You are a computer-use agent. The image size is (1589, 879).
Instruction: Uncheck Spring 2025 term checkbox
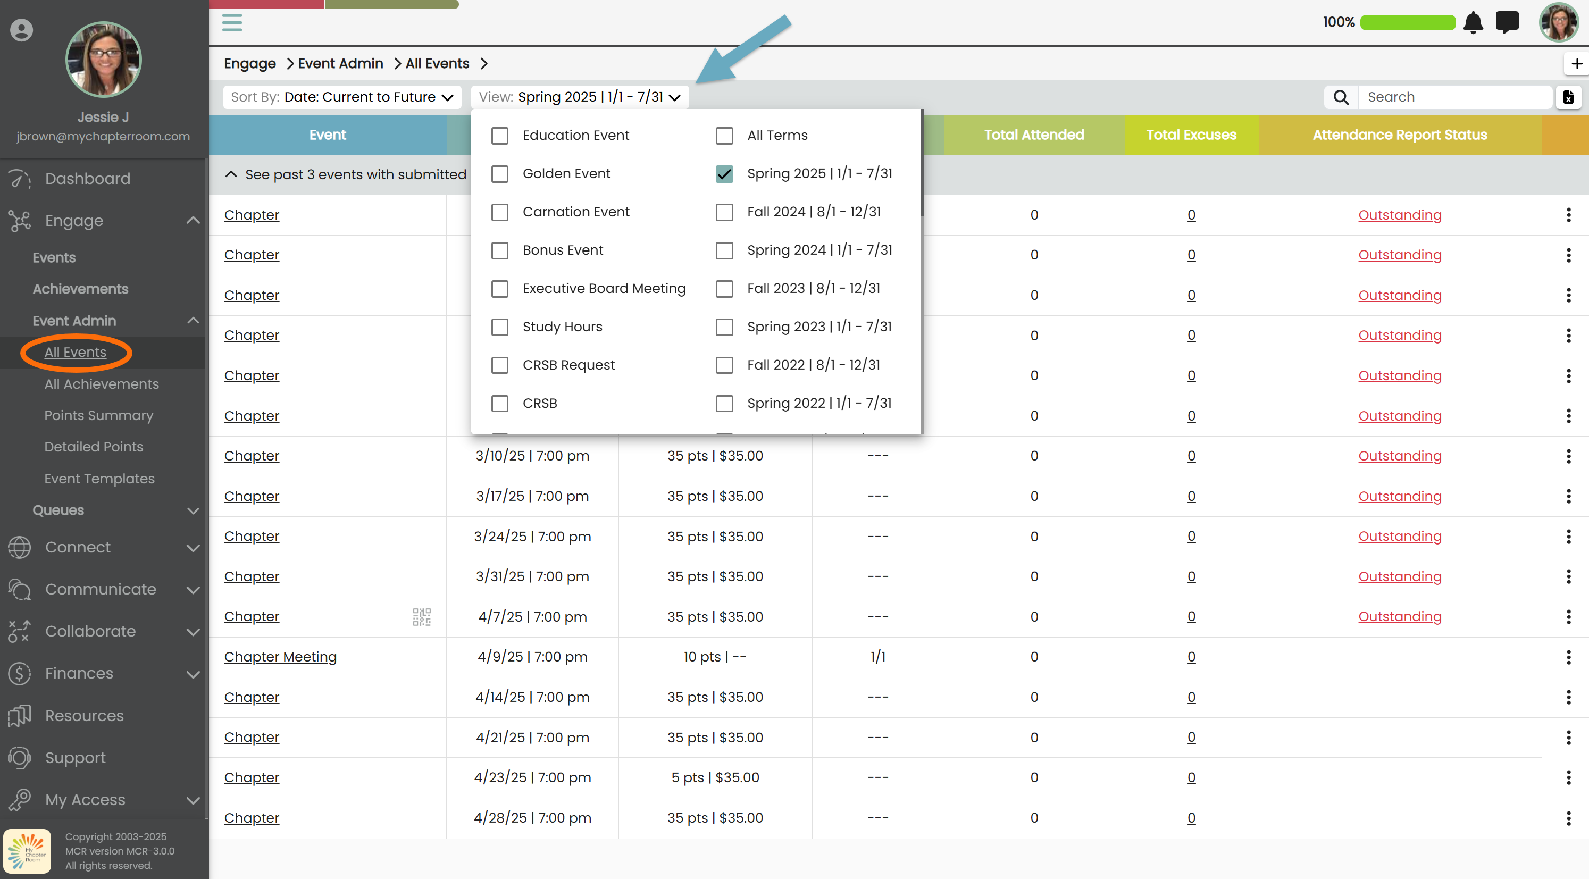click(x=724, y=174)
